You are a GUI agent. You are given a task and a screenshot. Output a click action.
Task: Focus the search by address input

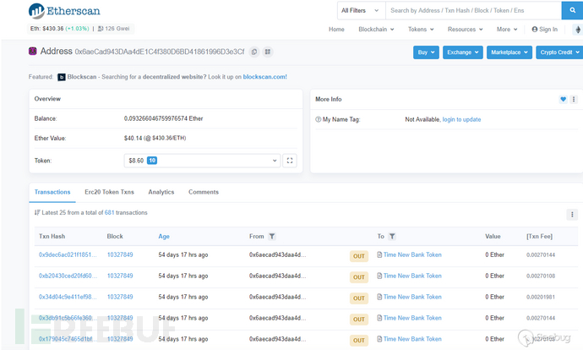point(473,10)
